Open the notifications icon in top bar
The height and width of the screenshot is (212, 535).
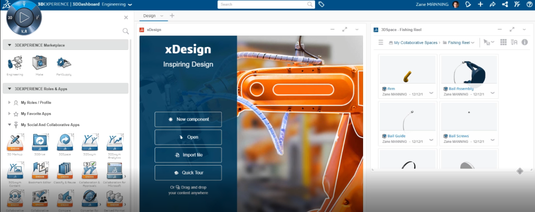(x=468, y=4)
